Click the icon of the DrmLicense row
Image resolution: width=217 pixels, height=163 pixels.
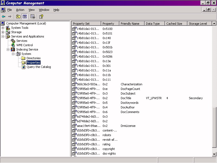click(74, 126)
